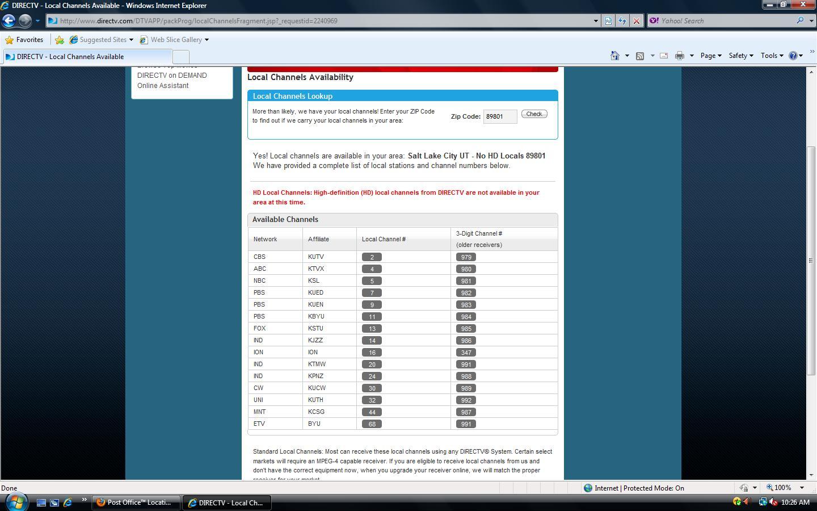Click the taskbar clock showing 10:26 AM
This screenshot has height=511, width=817.
tap(795, 502)
